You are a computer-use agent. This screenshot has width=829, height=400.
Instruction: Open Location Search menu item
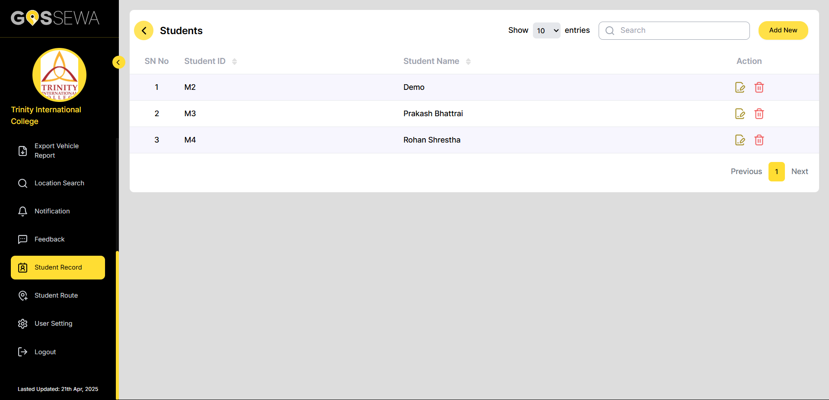[x=58, y=183]
